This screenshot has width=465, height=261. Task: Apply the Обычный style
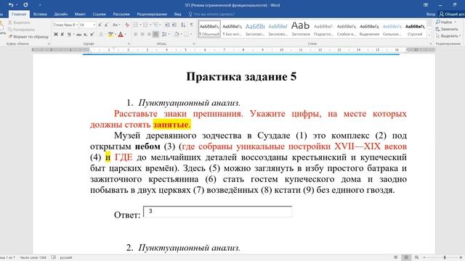(209, 29)
